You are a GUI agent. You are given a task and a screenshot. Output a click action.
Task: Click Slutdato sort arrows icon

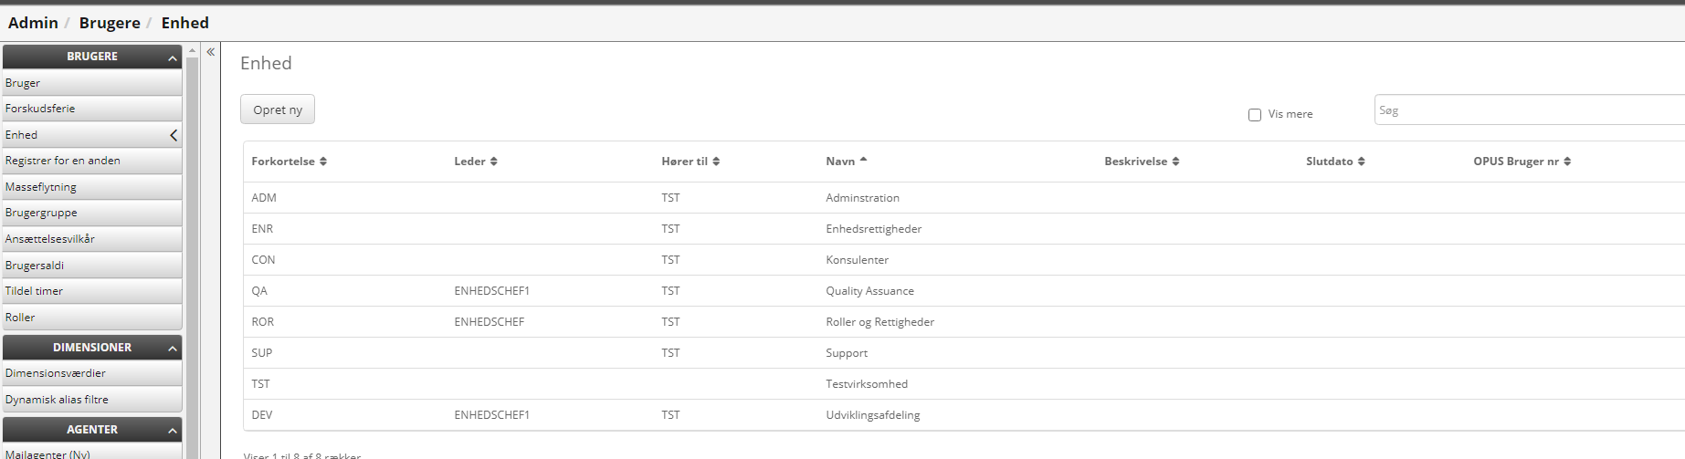click(1361, 162)
